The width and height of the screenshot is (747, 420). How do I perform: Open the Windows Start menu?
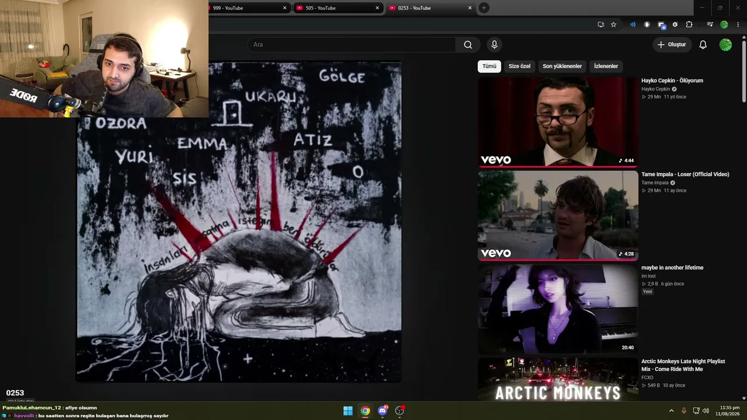pos(348,411)
